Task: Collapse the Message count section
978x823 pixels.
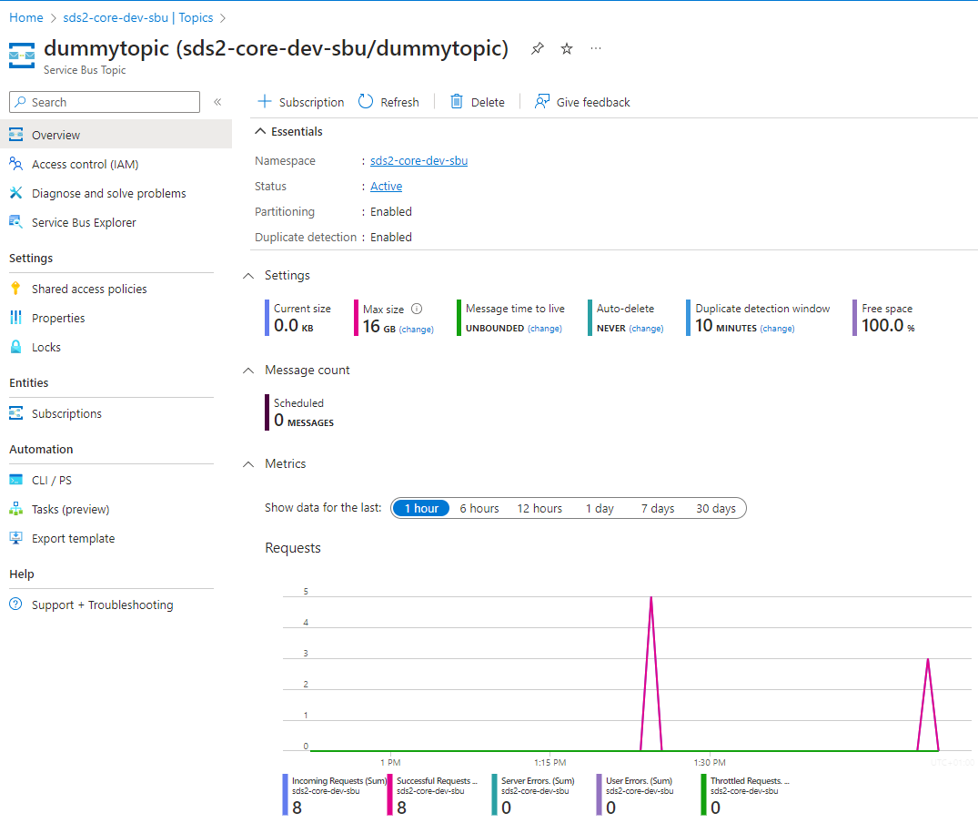Action: click(x=248, y=371)
